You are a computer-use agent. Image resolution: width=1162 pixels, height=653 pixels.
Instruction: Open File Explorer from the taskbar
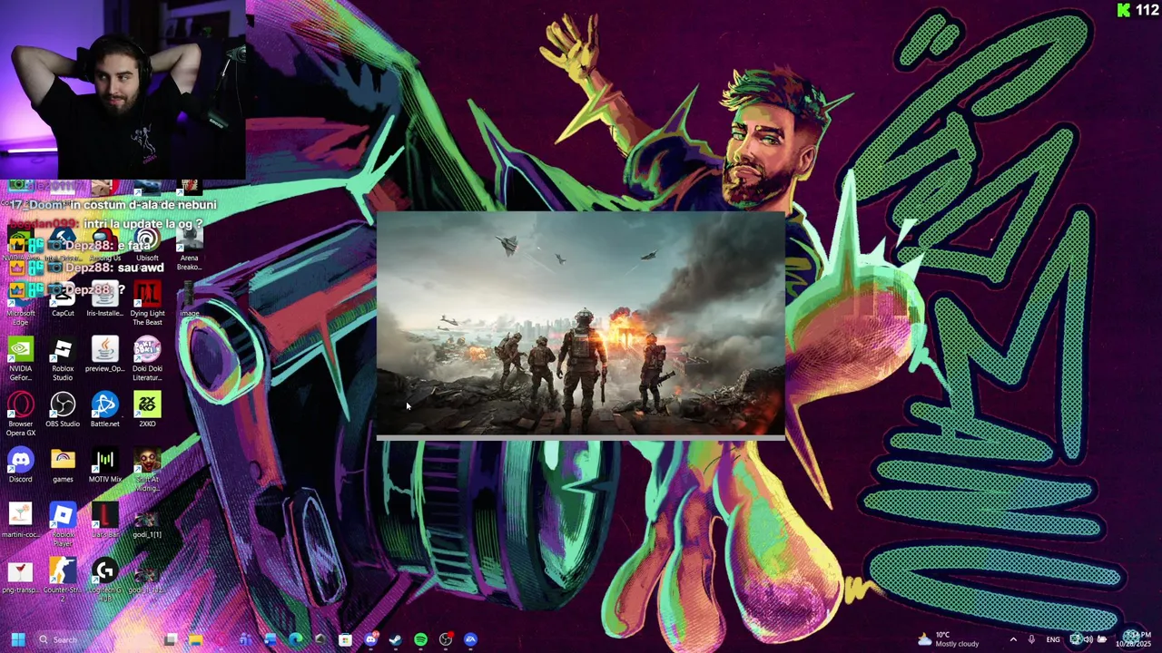click(195, 639)
